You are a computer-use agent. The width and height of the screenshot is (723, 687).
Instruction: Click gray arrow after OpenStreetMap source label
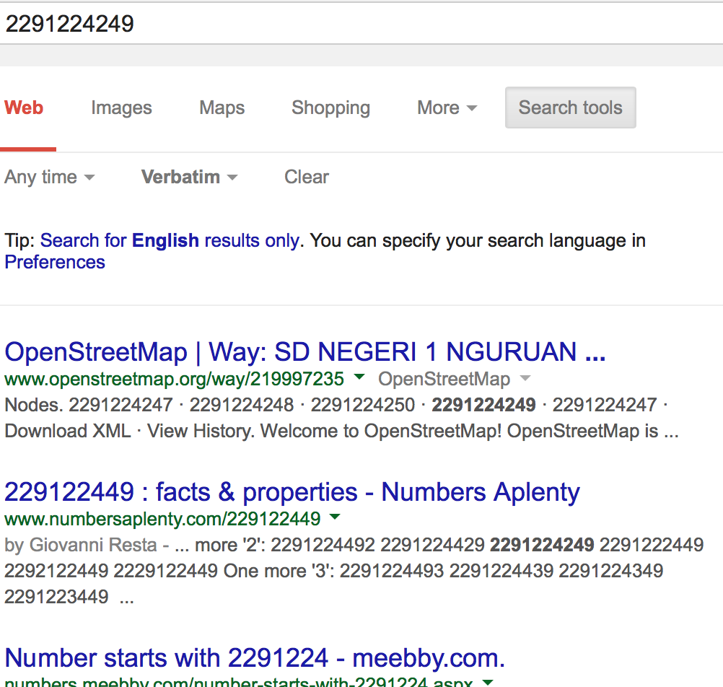tap(525, 379)
